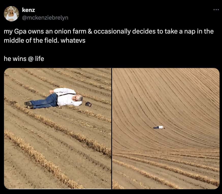Click the black cap lying on the dirt
This screenshot has height=194, width=222.
pyautogui.click(x=88, y=104)
